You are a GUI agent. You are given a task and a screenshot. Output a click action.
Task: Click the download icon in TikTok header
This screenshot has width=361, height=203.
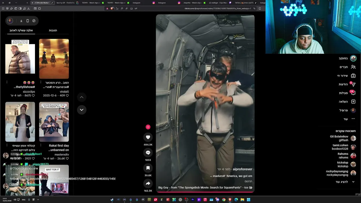point(21,21)
